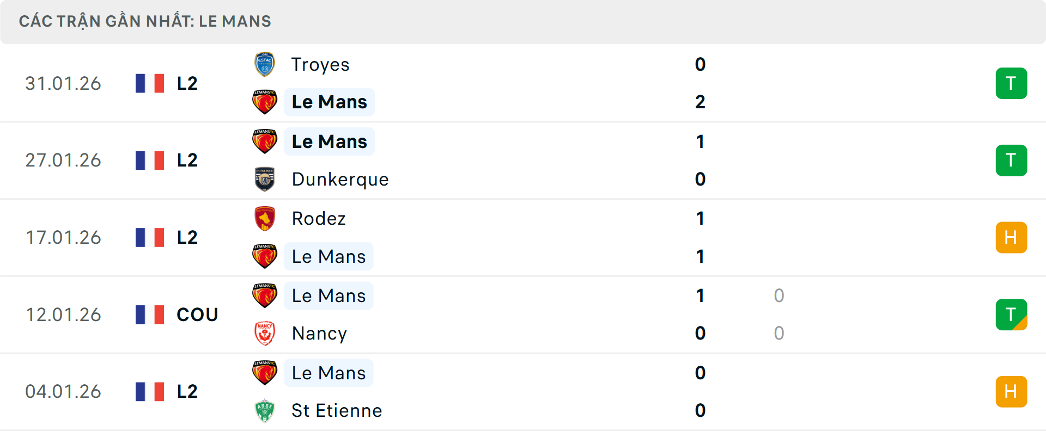Click the 04.01.26 match date

click(63, 391)
